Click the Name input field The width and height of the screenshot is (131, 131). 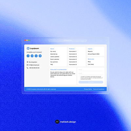tap(91, 70)
